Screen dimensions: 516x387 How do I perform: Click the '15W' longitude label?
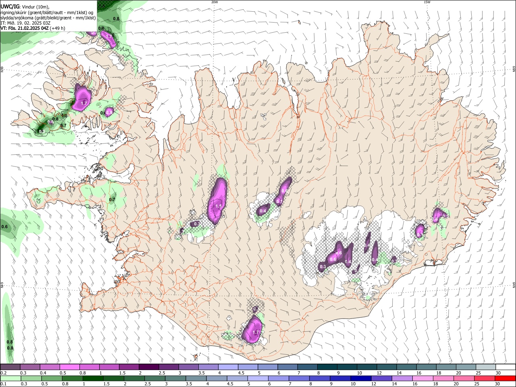coord(427,2)
